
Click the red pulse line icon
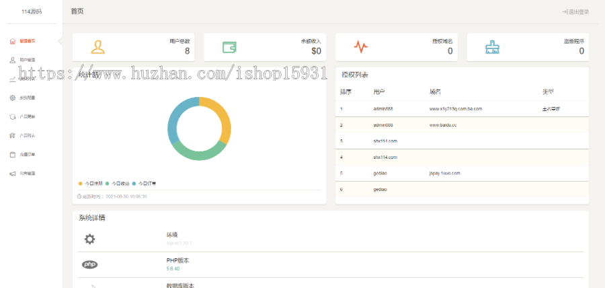pyautogui.click(x=361, y=47)
